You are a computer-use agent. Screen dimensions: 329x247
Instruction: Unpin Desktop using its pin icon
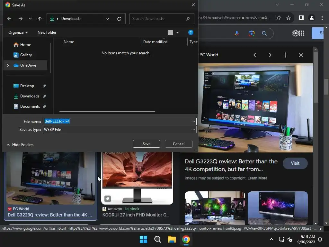(x=44, y=86)
